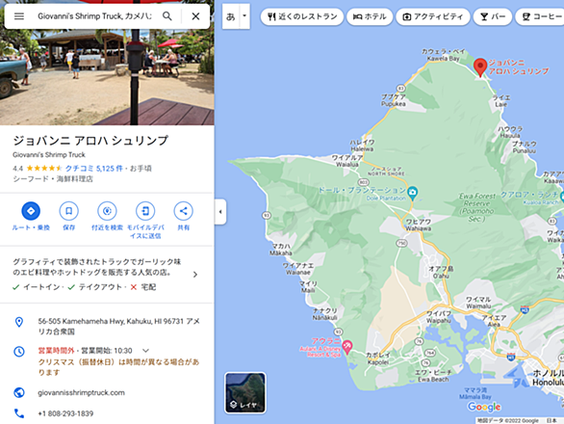The width and height of the screenshot is (564, 424).
Task: Click the ジョバンニ アロハ シュリンプ title
Action: pyautogui.click(x=90, y=140)
